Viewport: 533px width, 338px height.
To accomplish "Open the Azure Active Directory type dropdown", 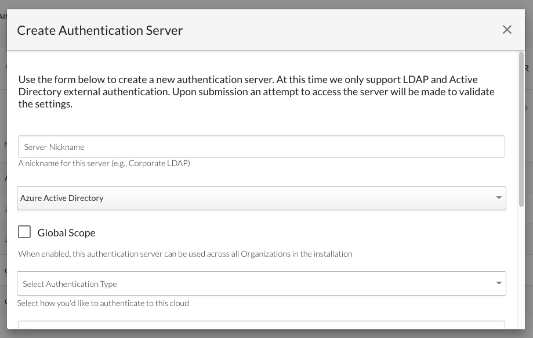I will click(x=262, y=198).
